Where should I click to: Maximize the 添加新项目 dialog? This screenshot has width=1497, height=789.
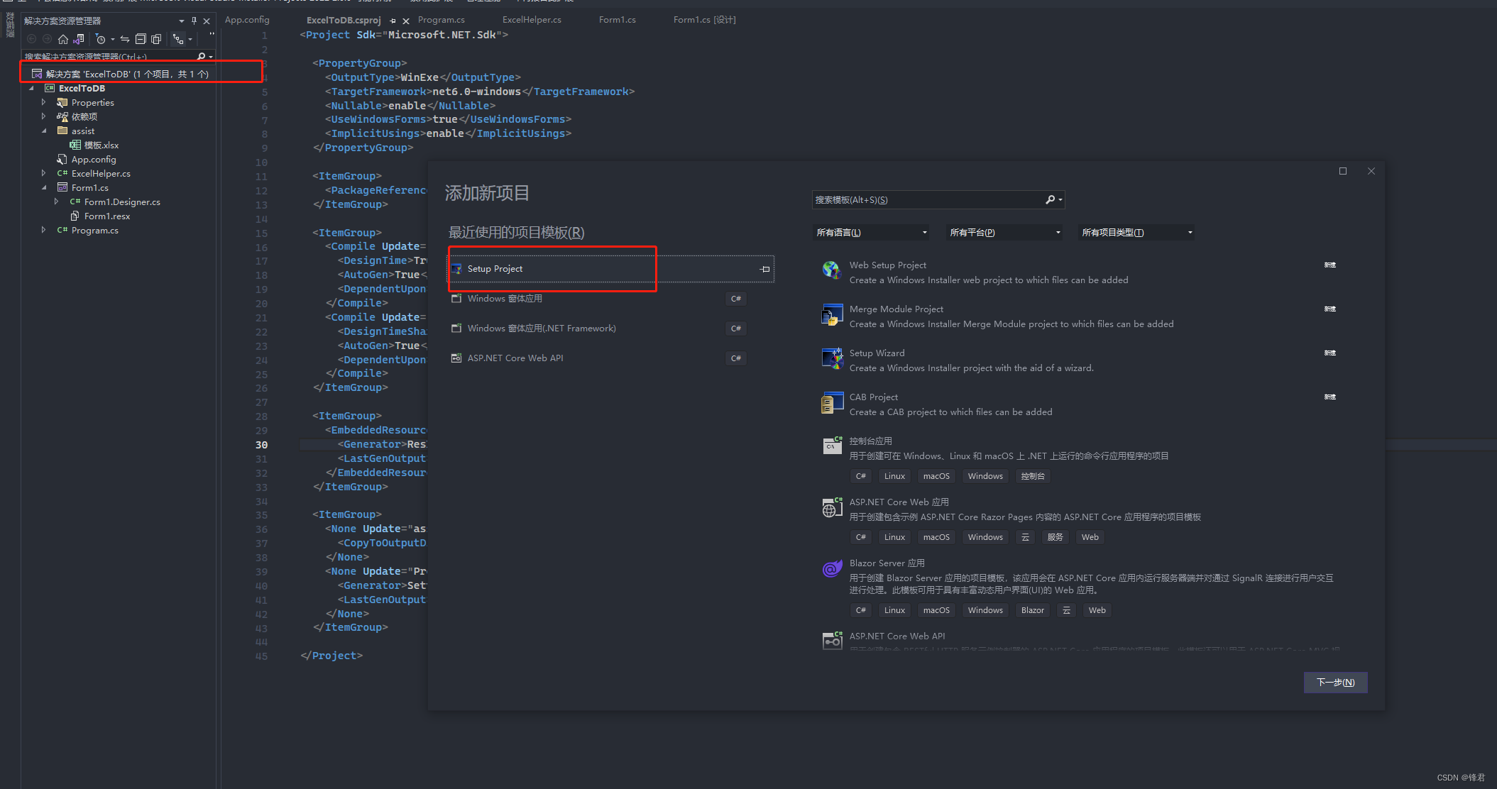1343,171
